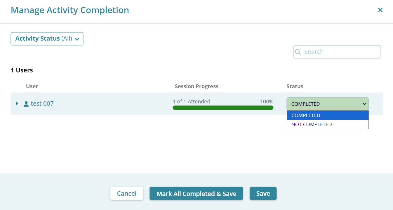Click the user icon beside test 007
This screenshot has width=393, height=210.
coord(26,104)
